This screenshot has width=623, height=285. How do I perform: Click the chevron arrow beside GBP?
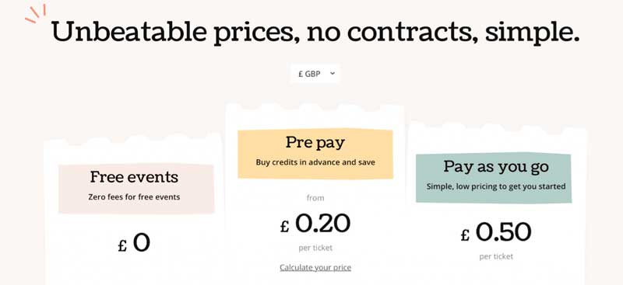333,73
